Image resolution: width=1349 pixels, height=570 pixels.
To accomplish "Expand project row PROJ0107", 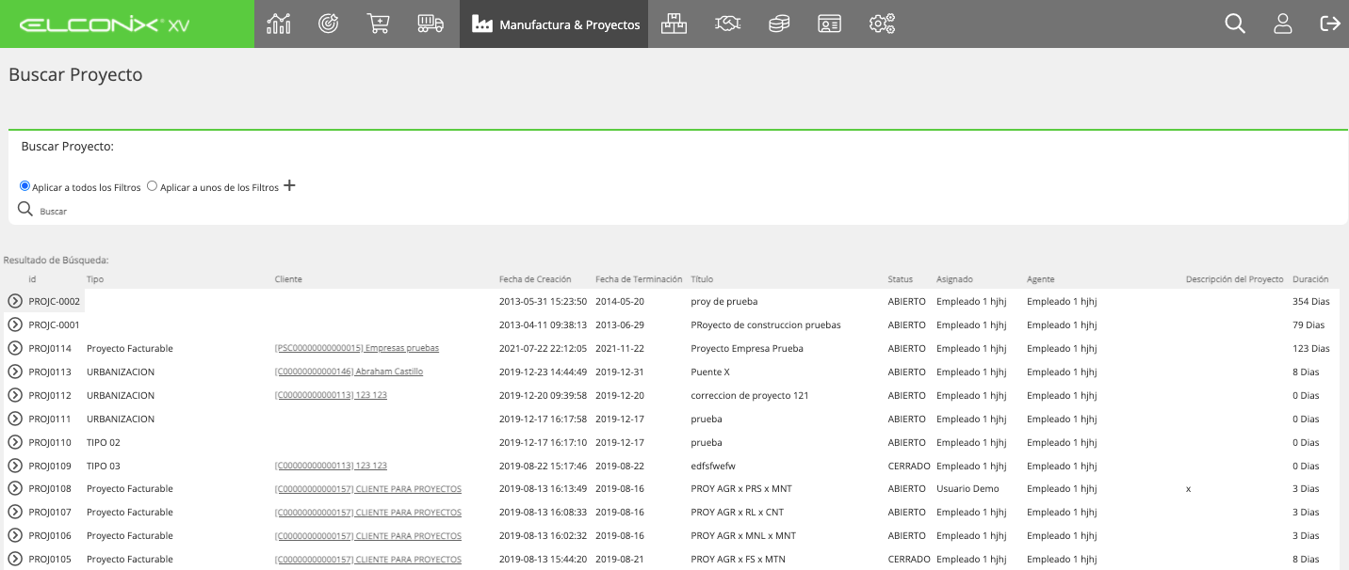I will [x=15, y=512].
